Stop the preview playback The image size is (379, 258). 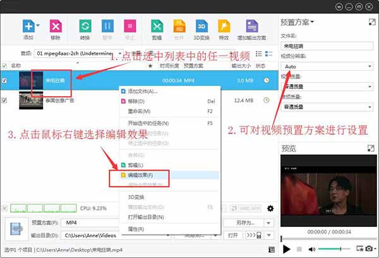click(299, 249)
